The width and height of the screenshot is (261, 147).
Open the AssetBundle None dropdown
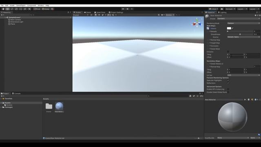(x=233, y=138)
